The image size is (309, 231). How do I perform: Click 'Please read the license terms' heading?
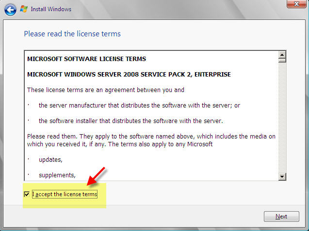click(x=72, y=34)
